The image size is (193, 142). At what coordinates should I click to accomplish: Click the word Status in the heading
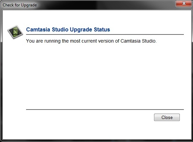[x=102, y=29]
